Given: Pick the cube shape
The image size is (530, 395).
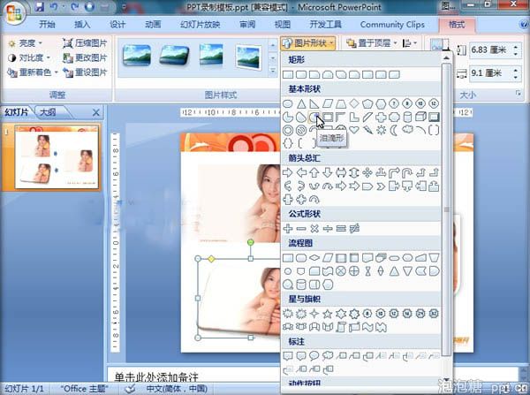Looking at the screenshot, I should (420, 117).
